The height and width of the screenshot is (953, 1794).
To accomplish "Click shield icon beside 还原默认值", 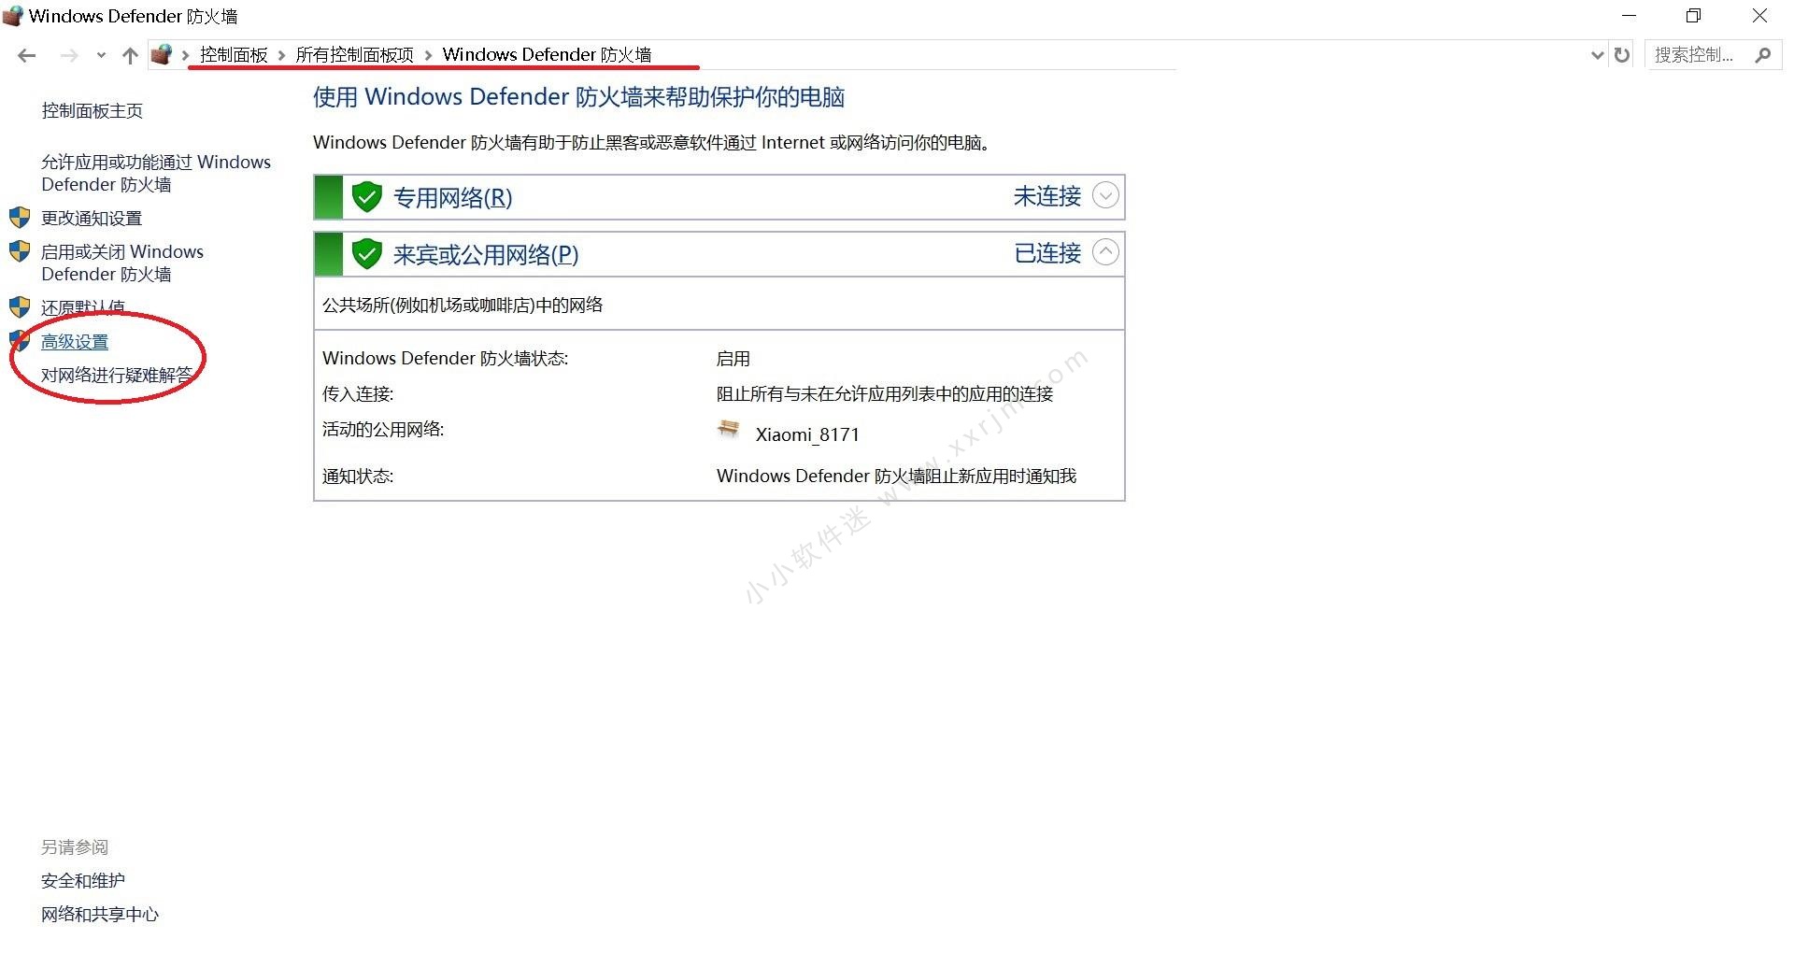I will pos(20,307).
